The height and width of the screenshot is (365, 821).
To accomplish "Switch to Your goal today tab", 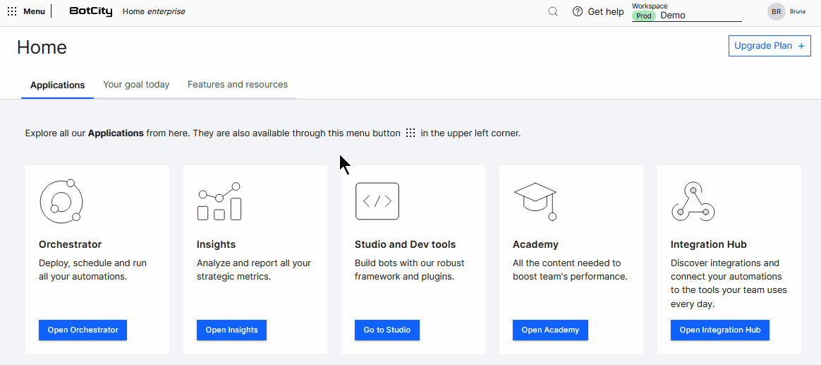I will click(136, 85).
